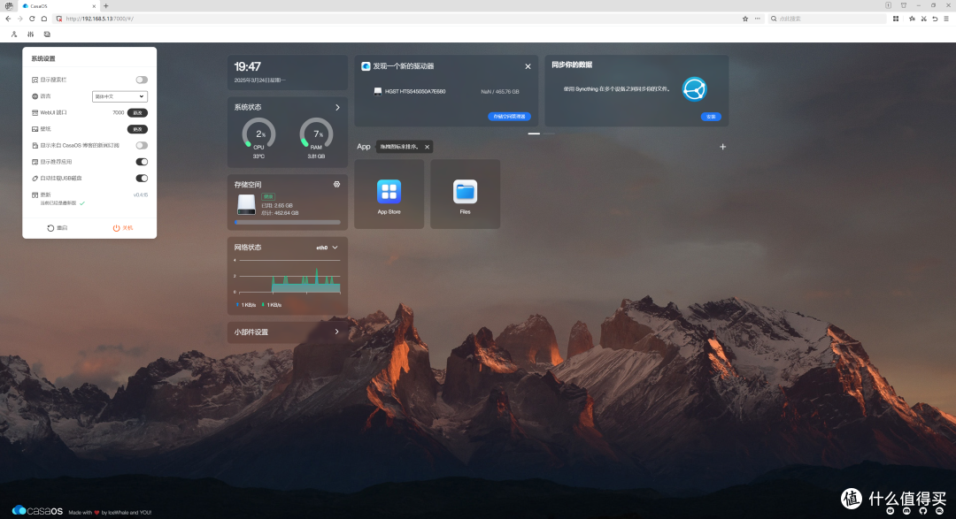This screenshot has width=956, height=519.
Task: Close the new drive found notification
Action: click(x=528, y=66)
